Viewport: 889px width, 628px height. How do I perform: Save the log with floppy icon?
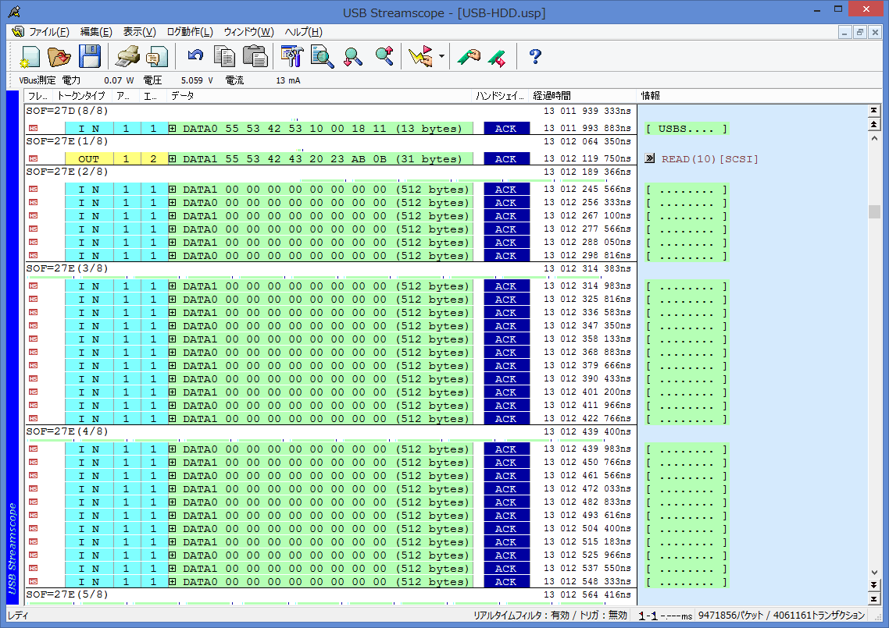tap(89, 57)
